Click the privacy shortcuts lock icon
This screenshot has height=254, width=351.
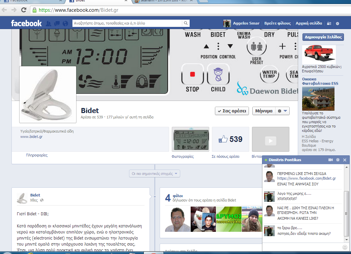coord(329,24)
